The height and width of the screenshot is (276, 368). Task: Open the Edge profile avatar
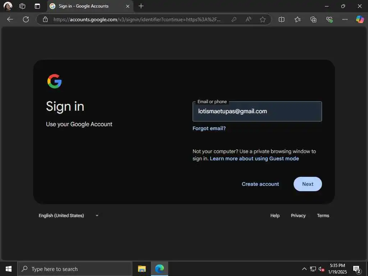coord(8,6)
